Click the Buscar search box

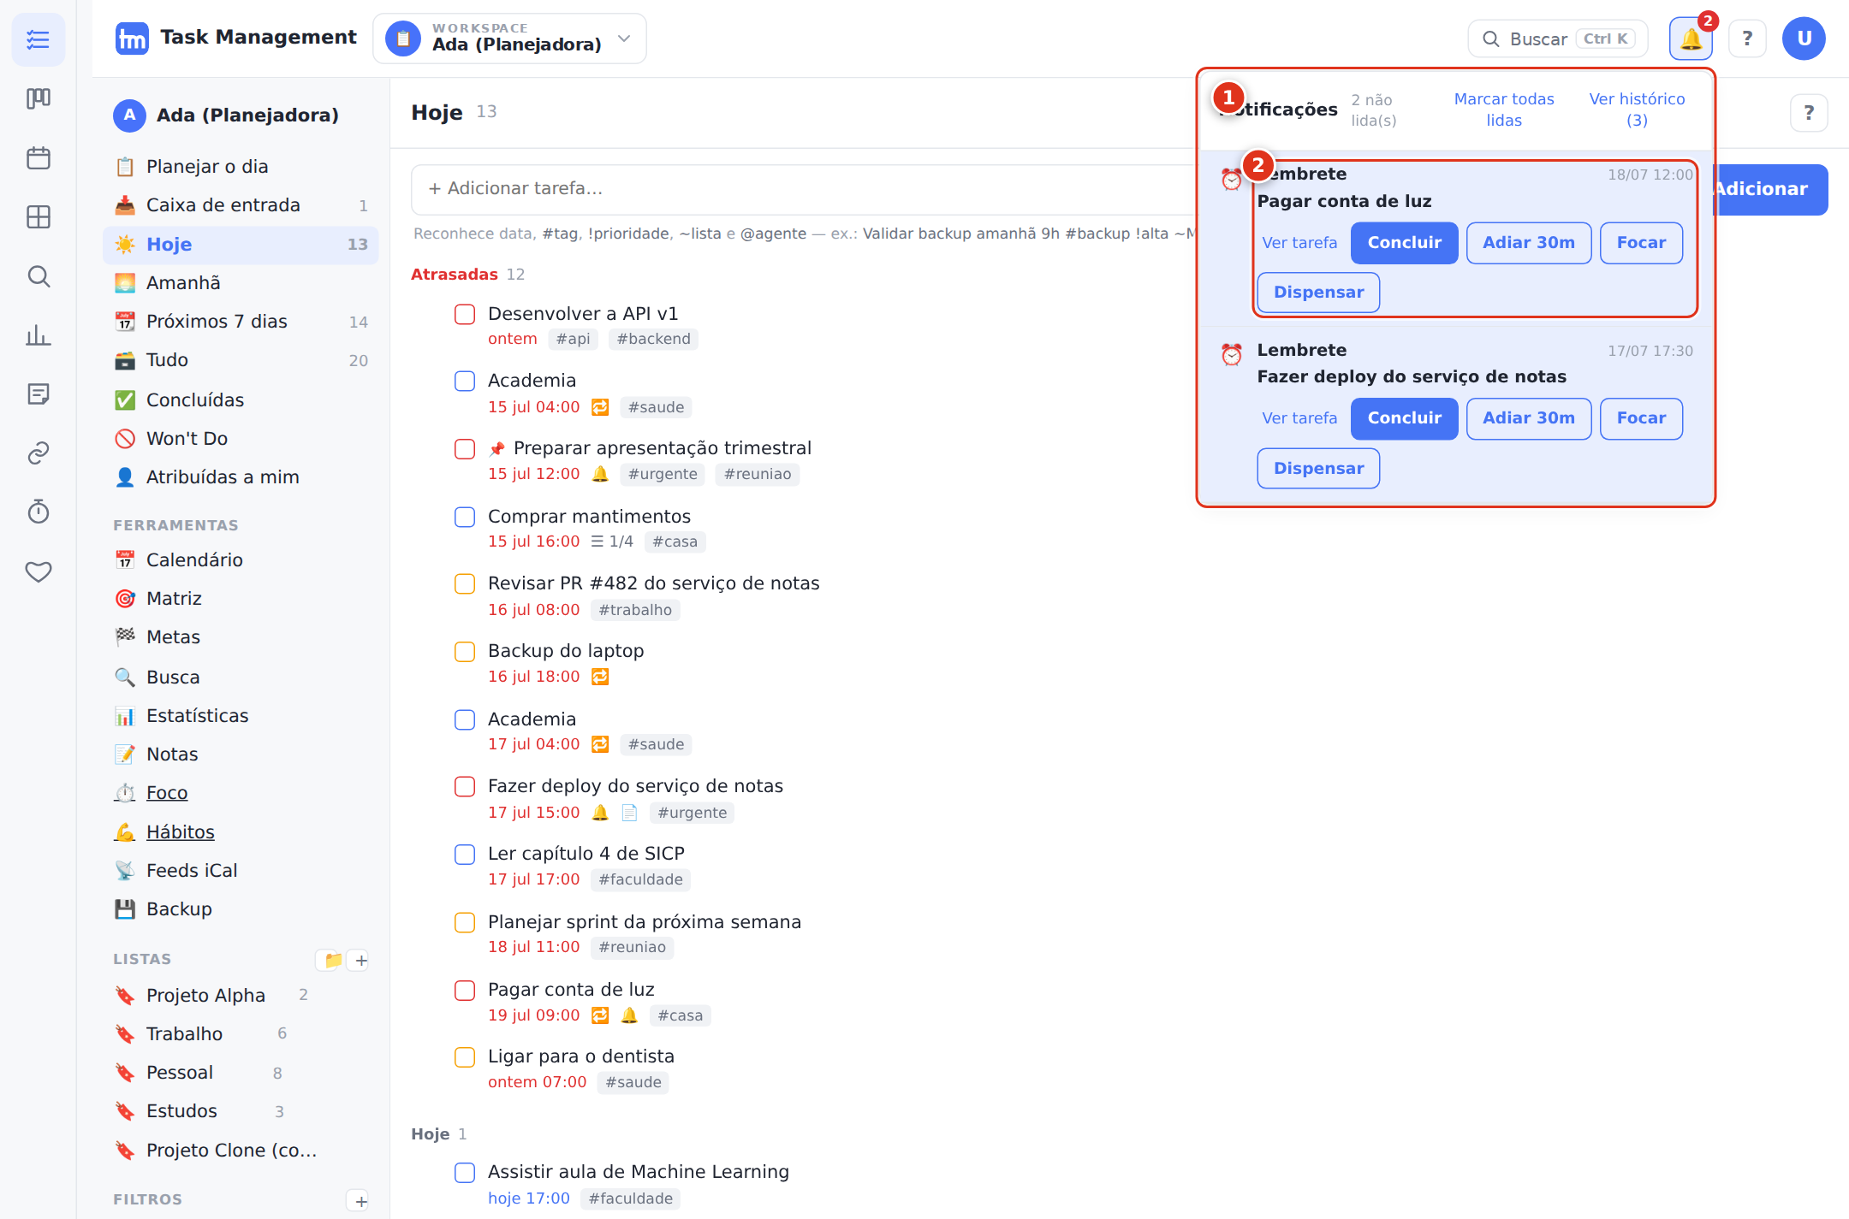pyautogui.click(x=1558, y=38)
